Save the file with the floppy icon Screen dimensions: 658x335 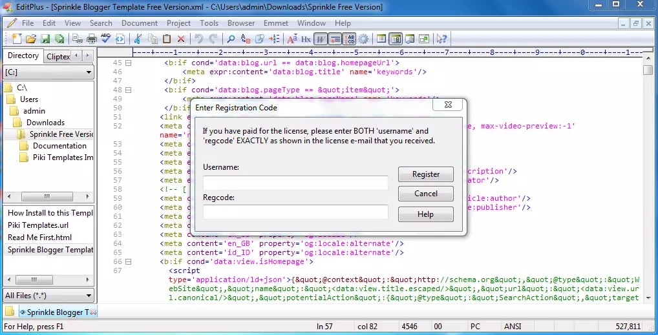tap(45, 39)
